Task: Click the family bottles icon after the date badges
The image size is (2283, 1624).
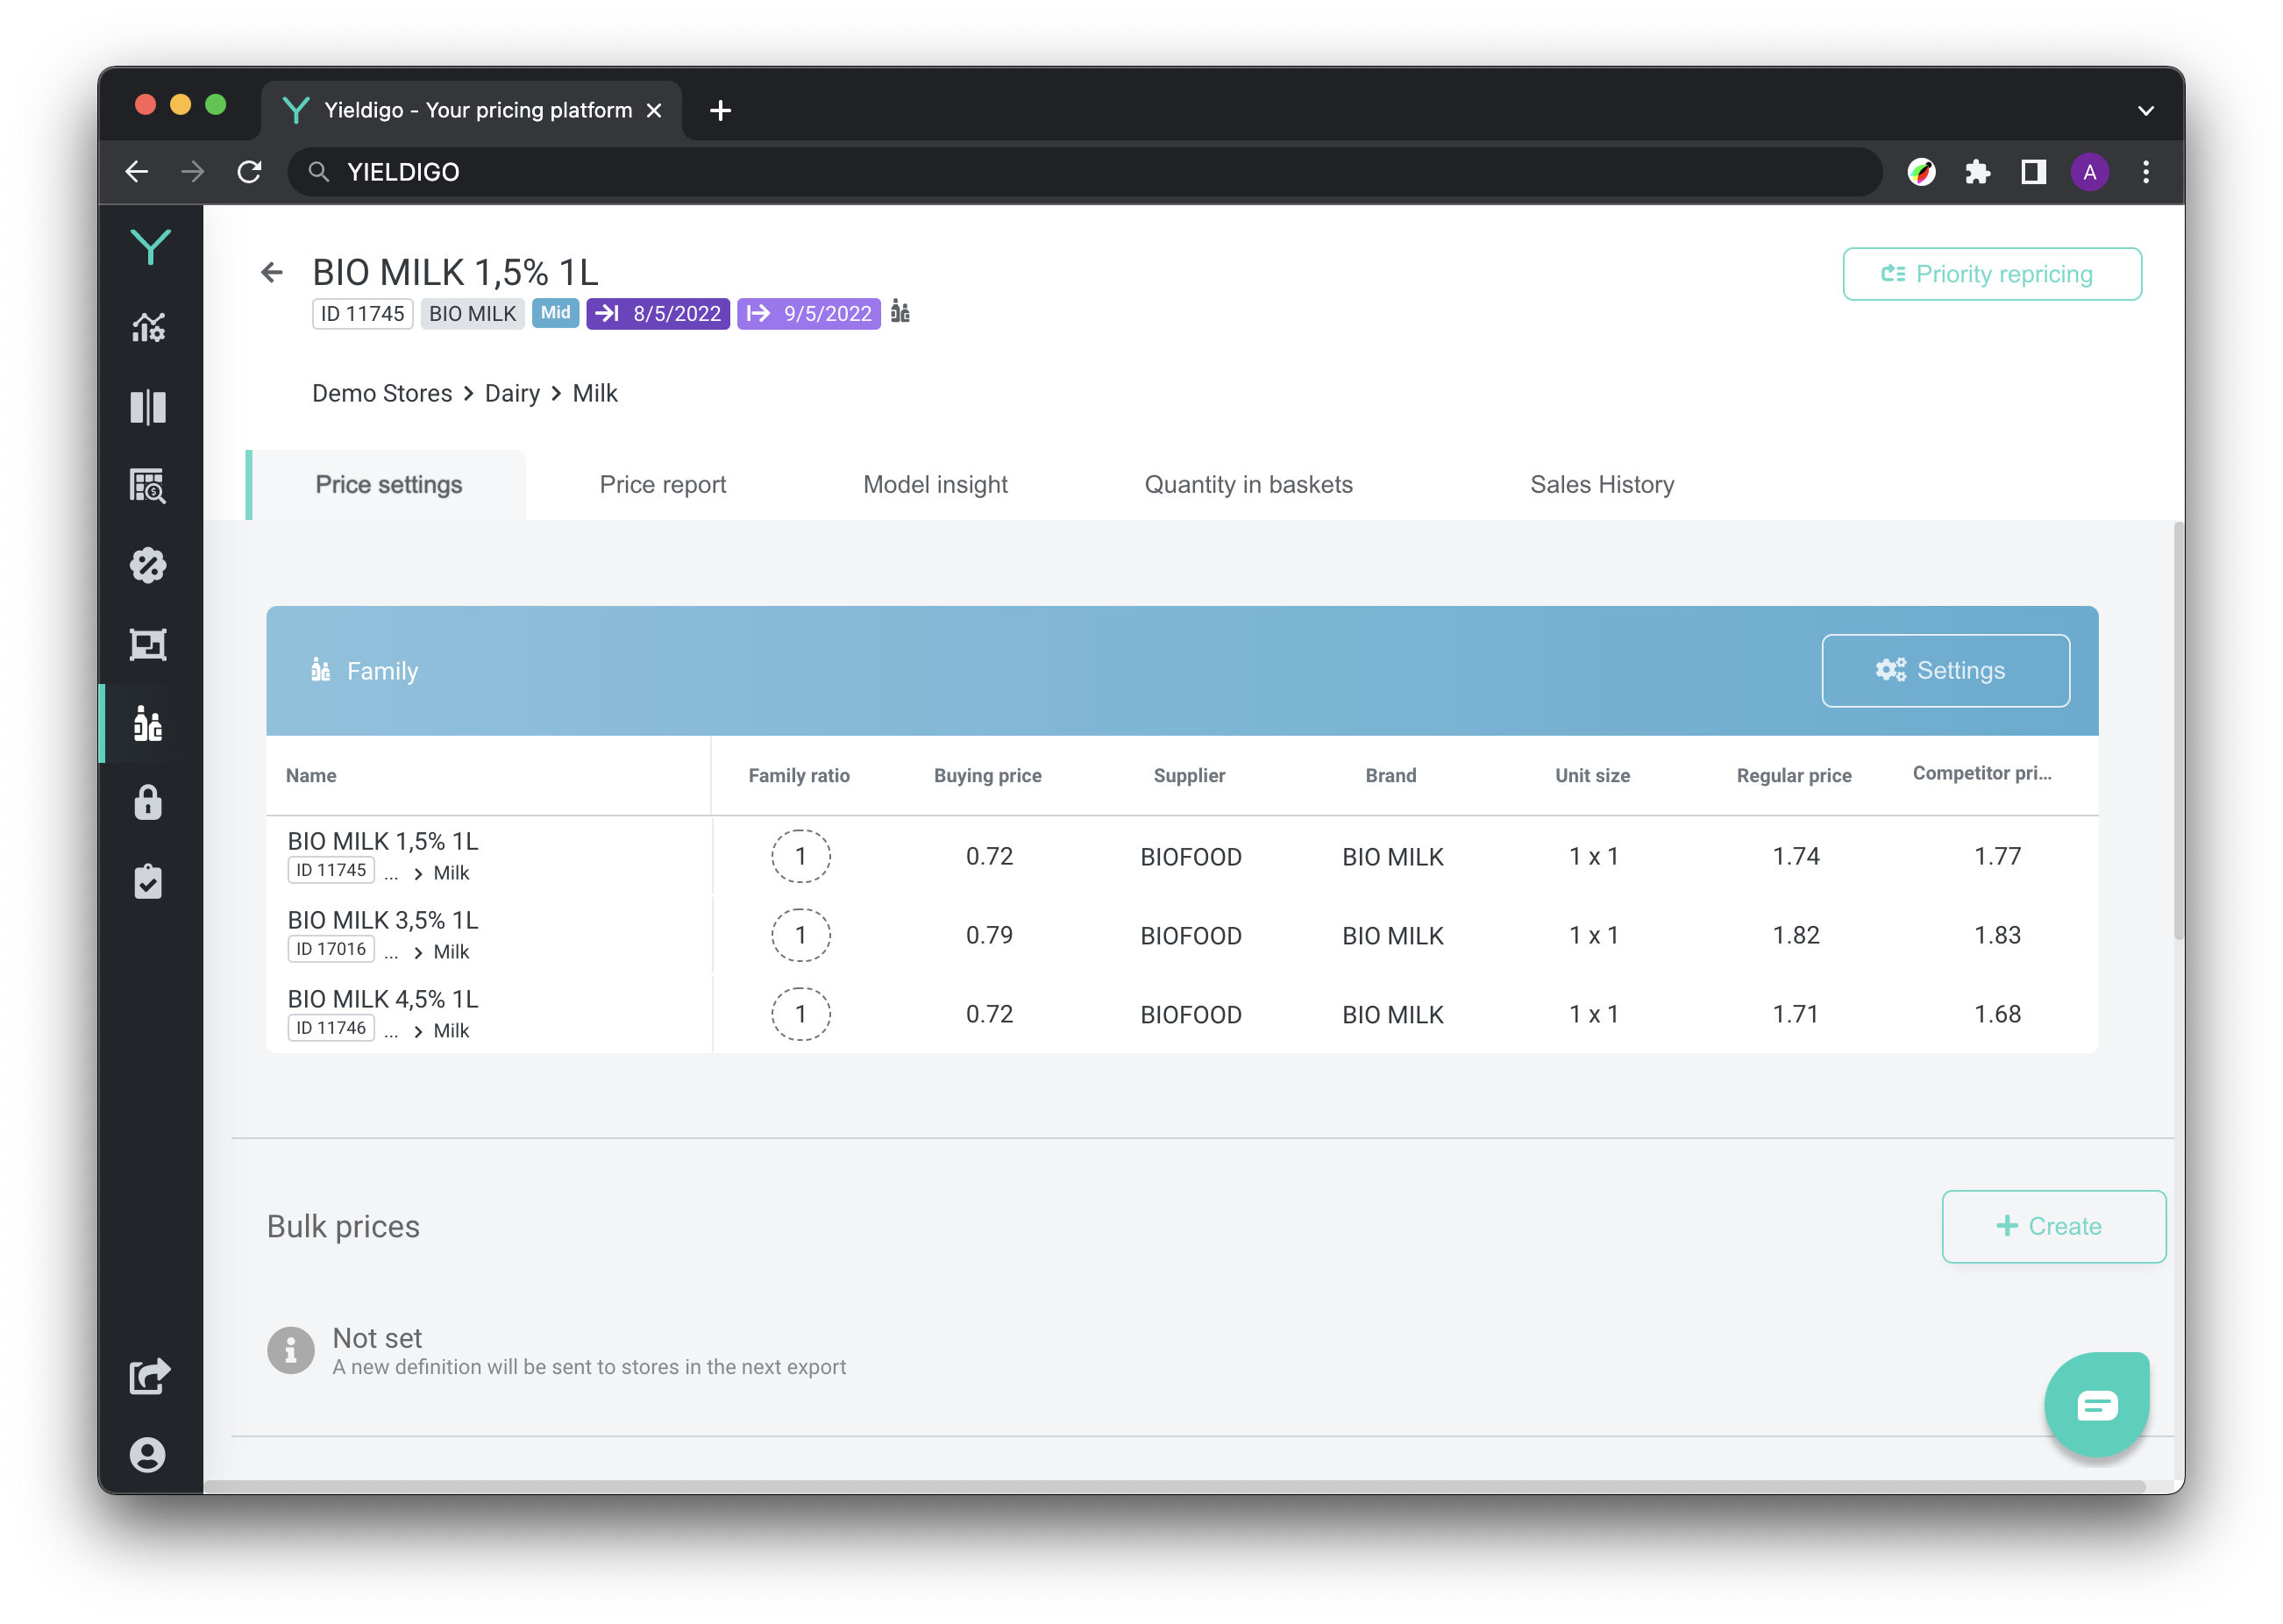Action: coord(900,312)
